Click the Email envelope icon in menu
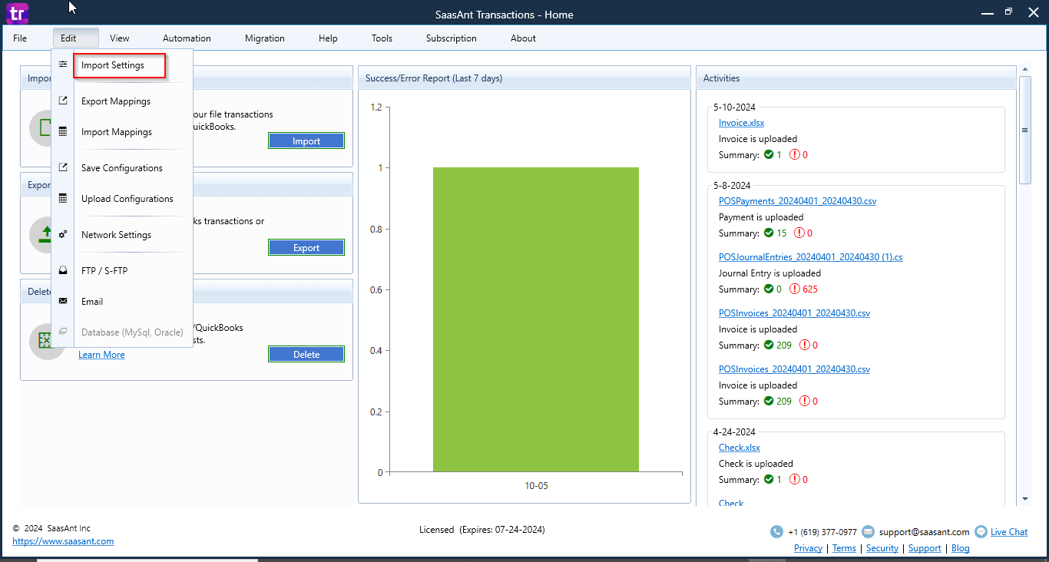Image resolution: width=1049 pixels, height=562 pixels. (x=63, y=301)
